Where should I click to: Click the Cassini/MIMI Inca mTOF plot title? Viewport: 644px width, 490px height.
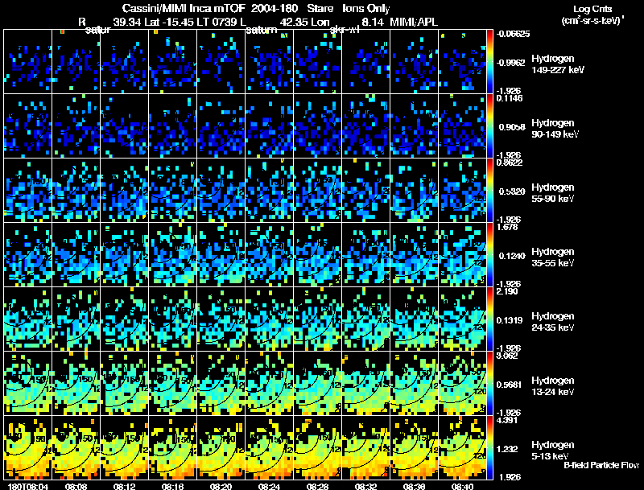[x=256, y=8]
